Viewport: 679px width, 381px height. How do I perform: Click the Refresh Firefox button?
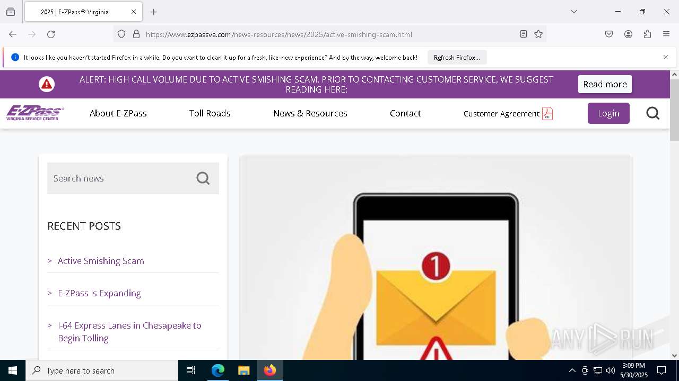click(457, 58)
